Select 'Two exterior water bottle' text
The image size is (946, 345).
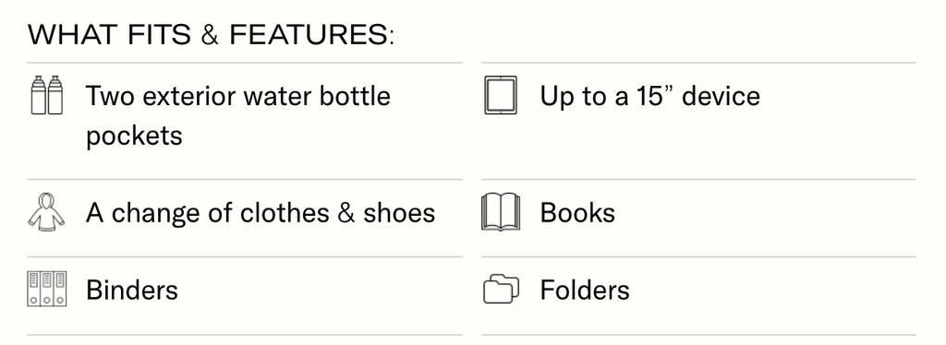tap(238, 96)
